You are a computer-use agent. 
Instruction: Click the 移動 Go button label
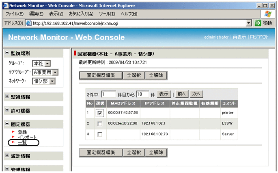pyautogui.click(x=267, y=23)
